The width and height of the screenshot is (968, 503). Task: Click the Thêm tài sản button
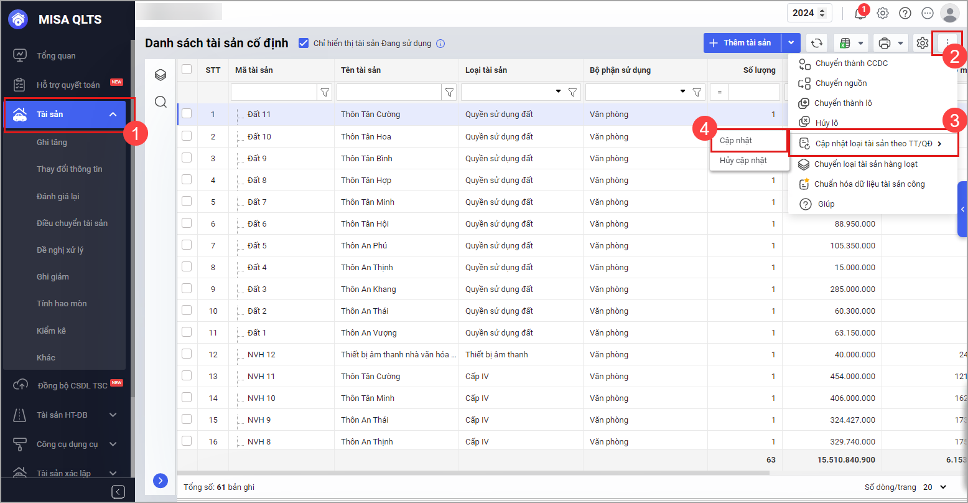tap(742, 43)
